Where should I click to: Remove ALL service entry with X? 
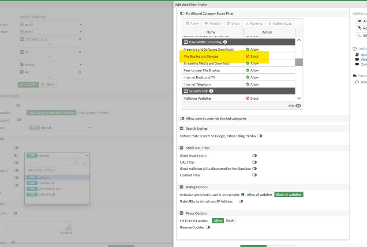[x=80, y=72]
